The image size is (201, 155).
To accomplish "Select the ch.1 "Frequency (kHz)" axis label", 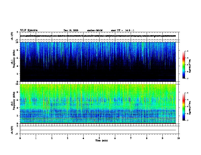I will click(14, 59).
